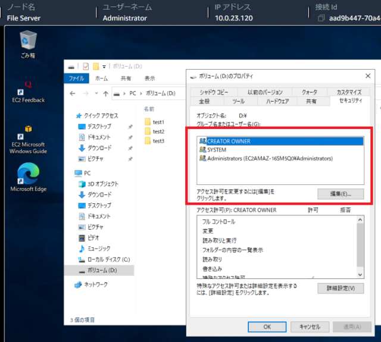
Task: Open the ファイル menu tab in Explorer
Action: pos(76,79)
